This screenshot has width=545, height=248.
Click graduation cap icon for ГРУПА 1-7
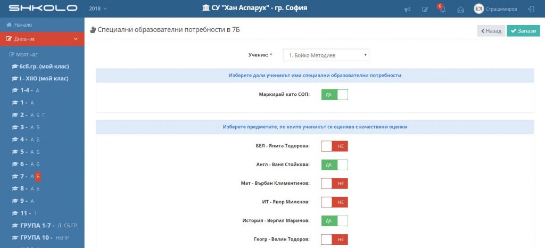click(x=14, y=226)
